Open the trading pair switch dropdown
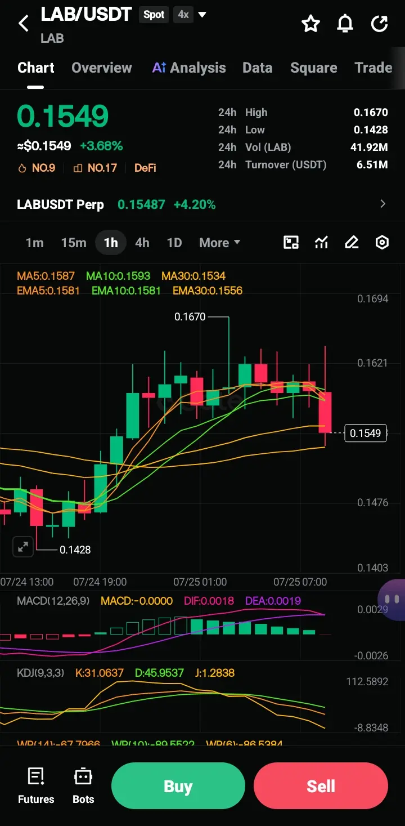Image resolution: width=405 pixels, height=826 pixels. 202,15
